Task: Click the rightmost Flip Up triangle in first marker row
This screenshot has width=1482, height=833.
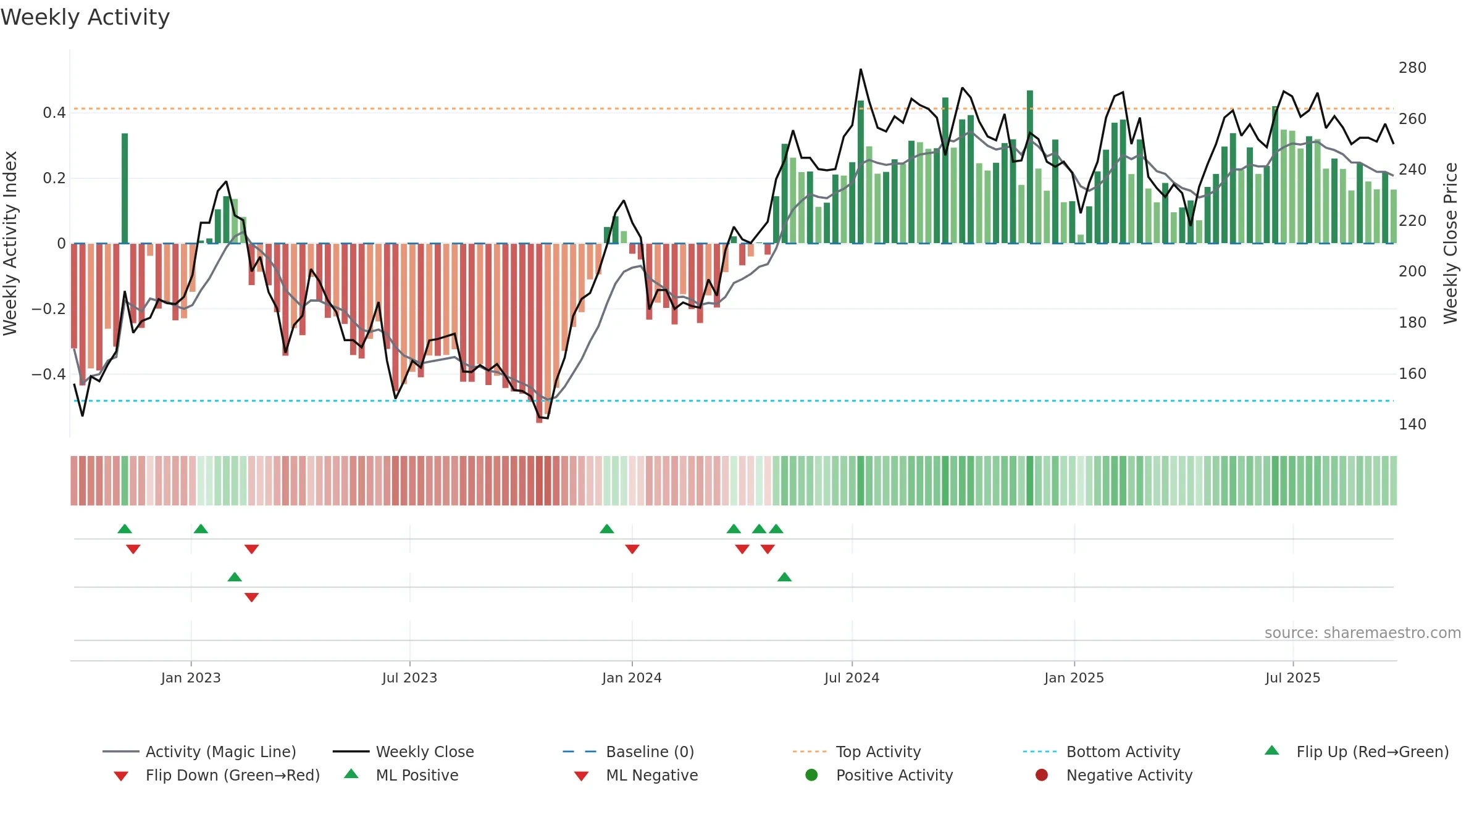Action: click(776, 529)
